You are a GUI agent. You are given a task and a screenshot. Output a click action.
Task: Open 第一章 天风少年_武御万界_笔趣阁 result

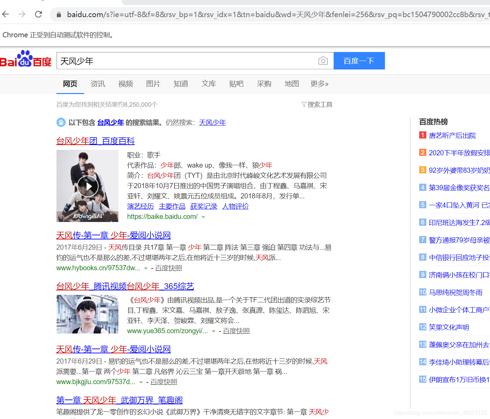tap(119, 400)
